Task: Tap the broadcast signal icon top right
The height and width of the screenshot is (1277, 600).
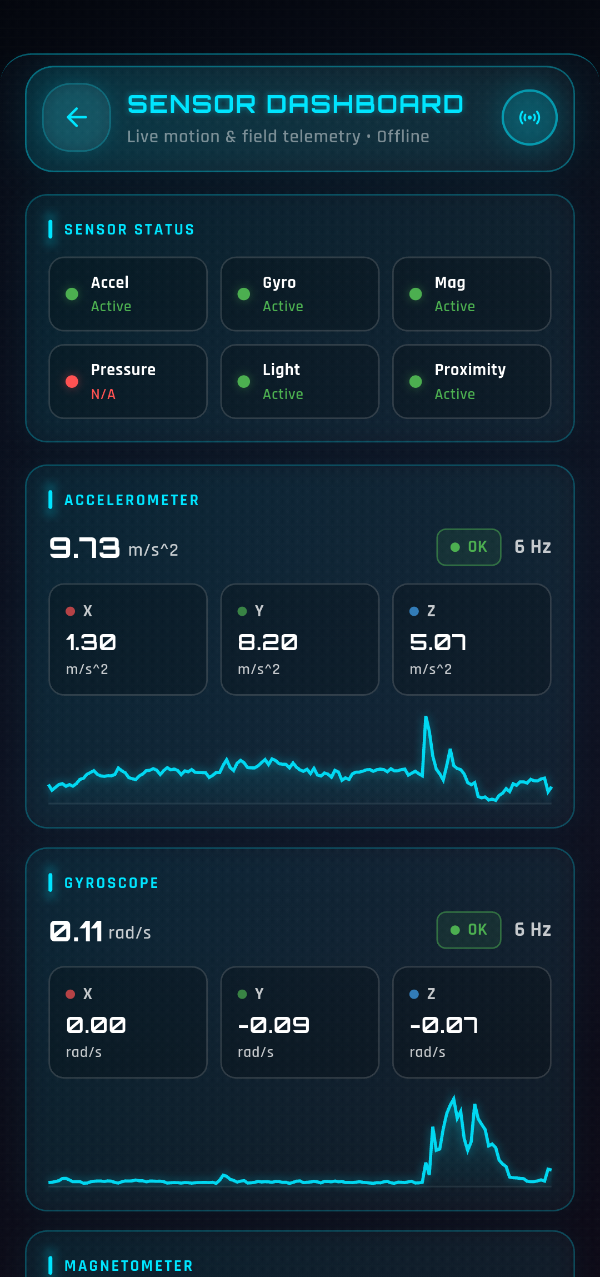Action: pos(529,117)
